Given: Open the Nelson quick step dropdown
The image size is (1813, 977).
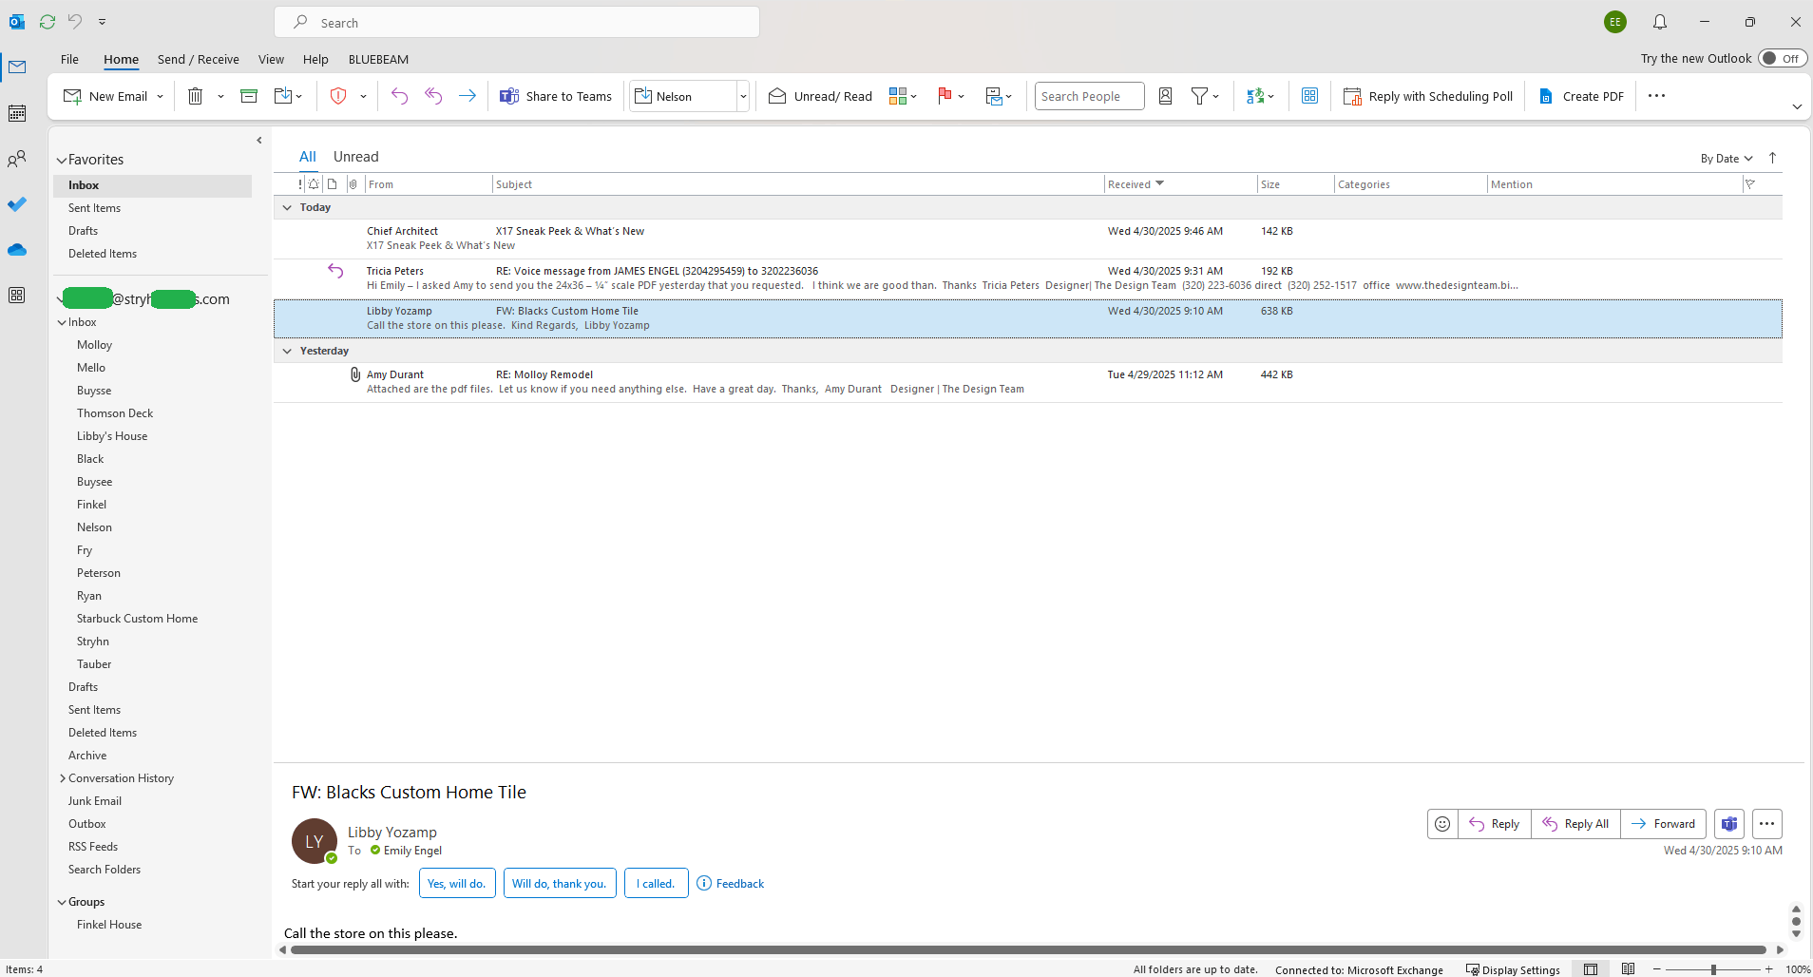Looking at the screenshot, I should point(743,96).
